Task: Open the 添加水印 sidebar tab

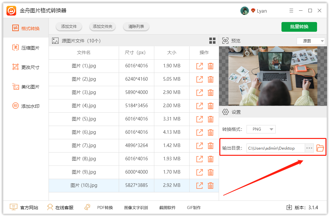Action: [26, 106]
